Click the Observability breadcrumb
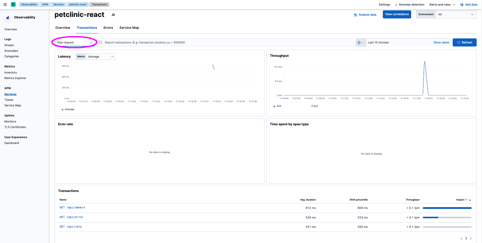The height and width of the screenshot is (243, 482). (29, 5)
